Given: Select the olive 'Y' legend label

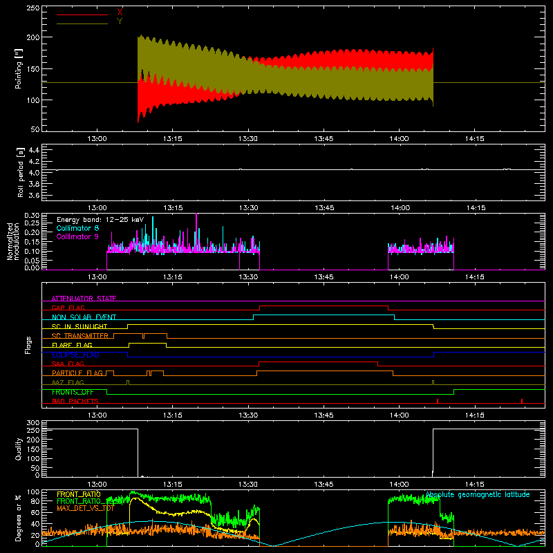Looking at the screenshot, I should 120,21.
